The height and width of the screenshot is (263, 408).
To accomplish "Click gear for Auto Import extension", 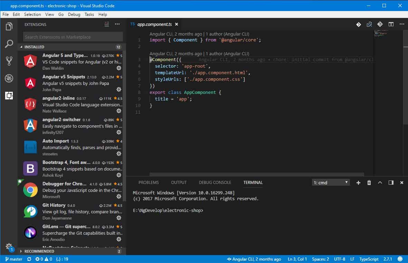I will click(x=119, y=154).
